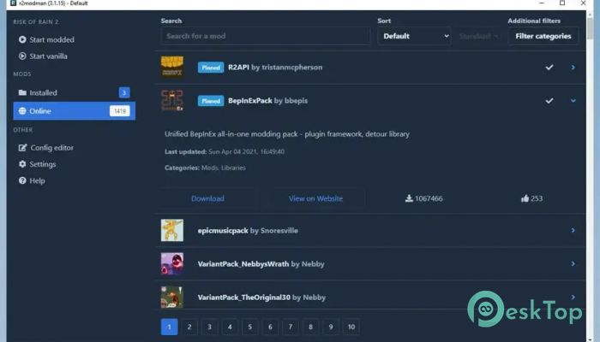Collapse the BepInExPack row chevron
This screenshot has height=342, width=600.
tap(573, 101)
